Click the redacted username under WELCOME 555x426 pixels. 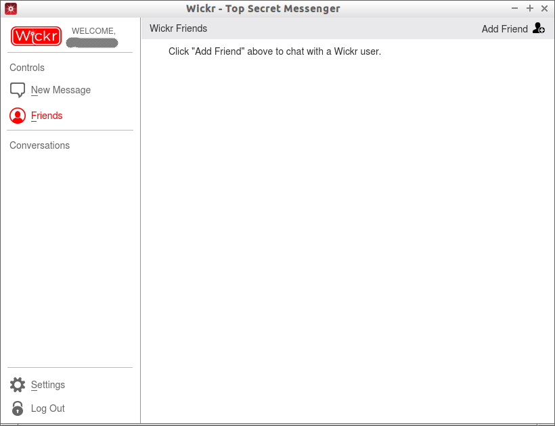92,43
